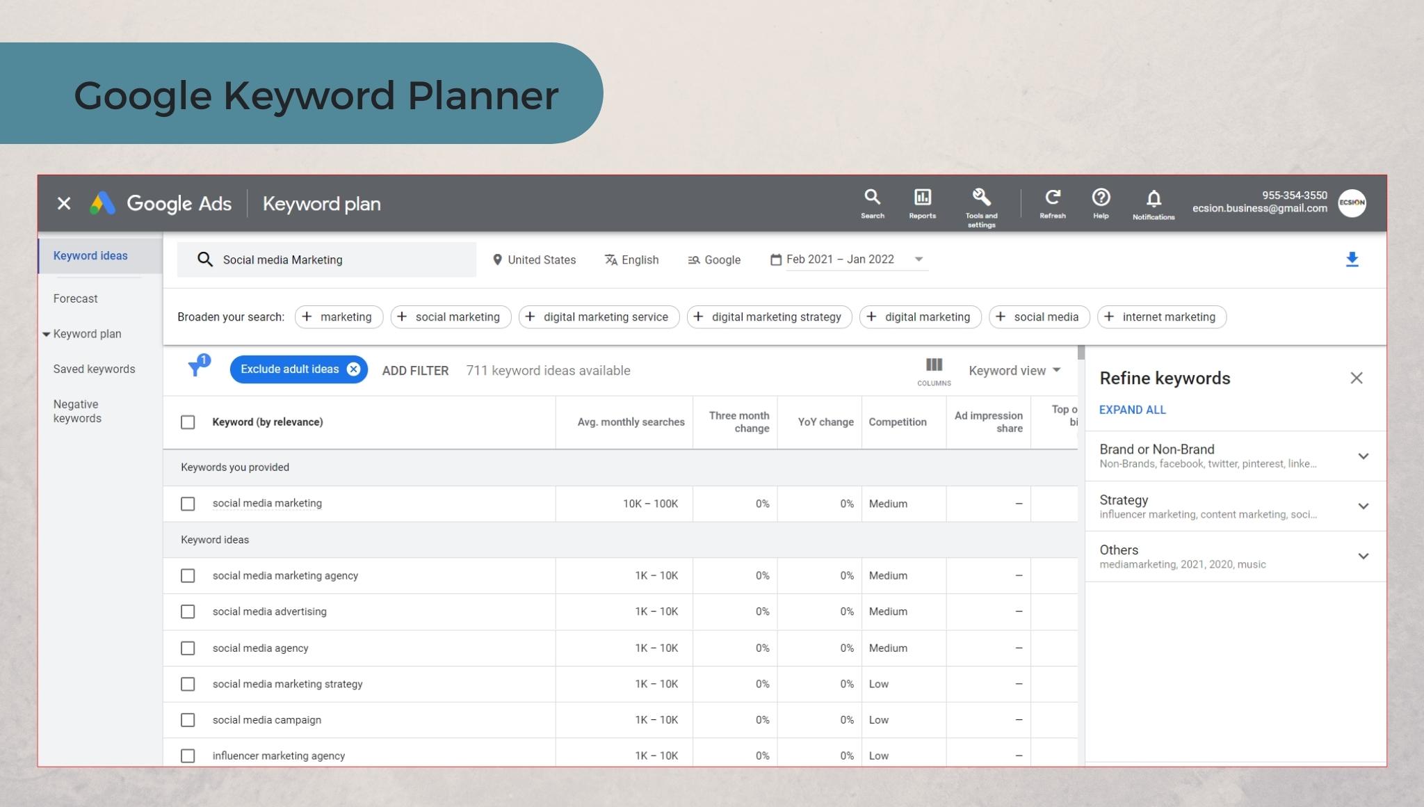1424x807 pixels.
Task: Open the Notifications bell
Action: click(1154, 204)
